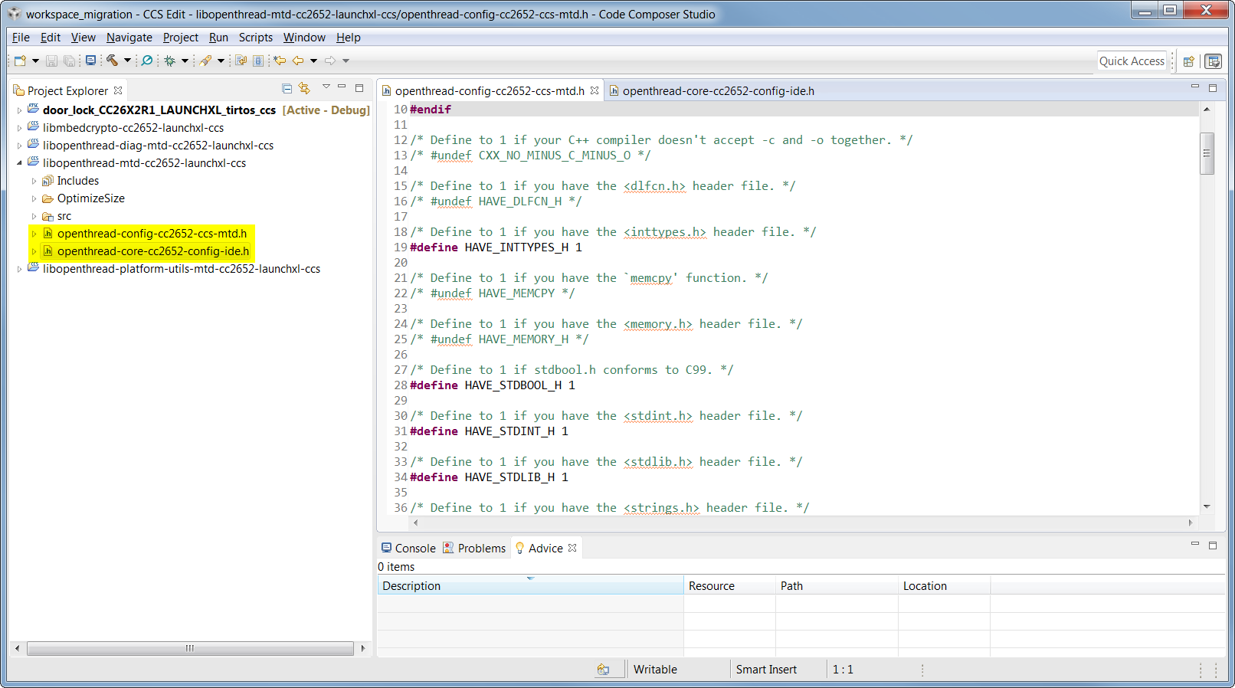Viewport: 1235px width, 688px height.
Task: Toggle Link with Editor in Project Explorer
Action: tap(305, 89)
